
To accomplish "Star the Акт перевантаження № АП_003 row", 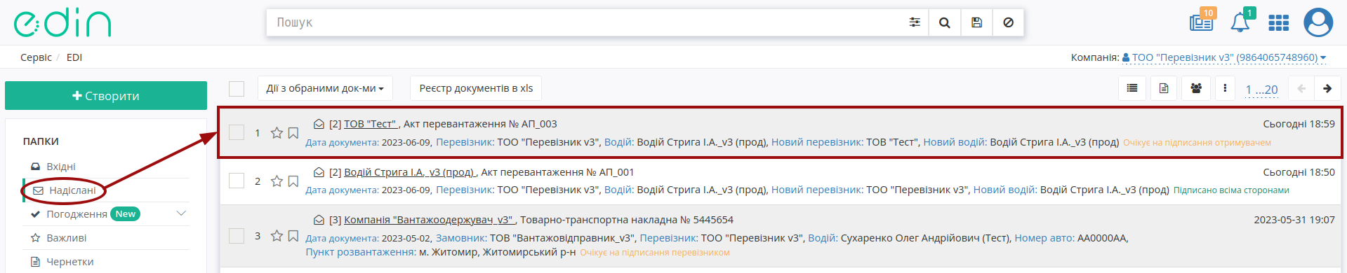I will click(x=277, y=133).
